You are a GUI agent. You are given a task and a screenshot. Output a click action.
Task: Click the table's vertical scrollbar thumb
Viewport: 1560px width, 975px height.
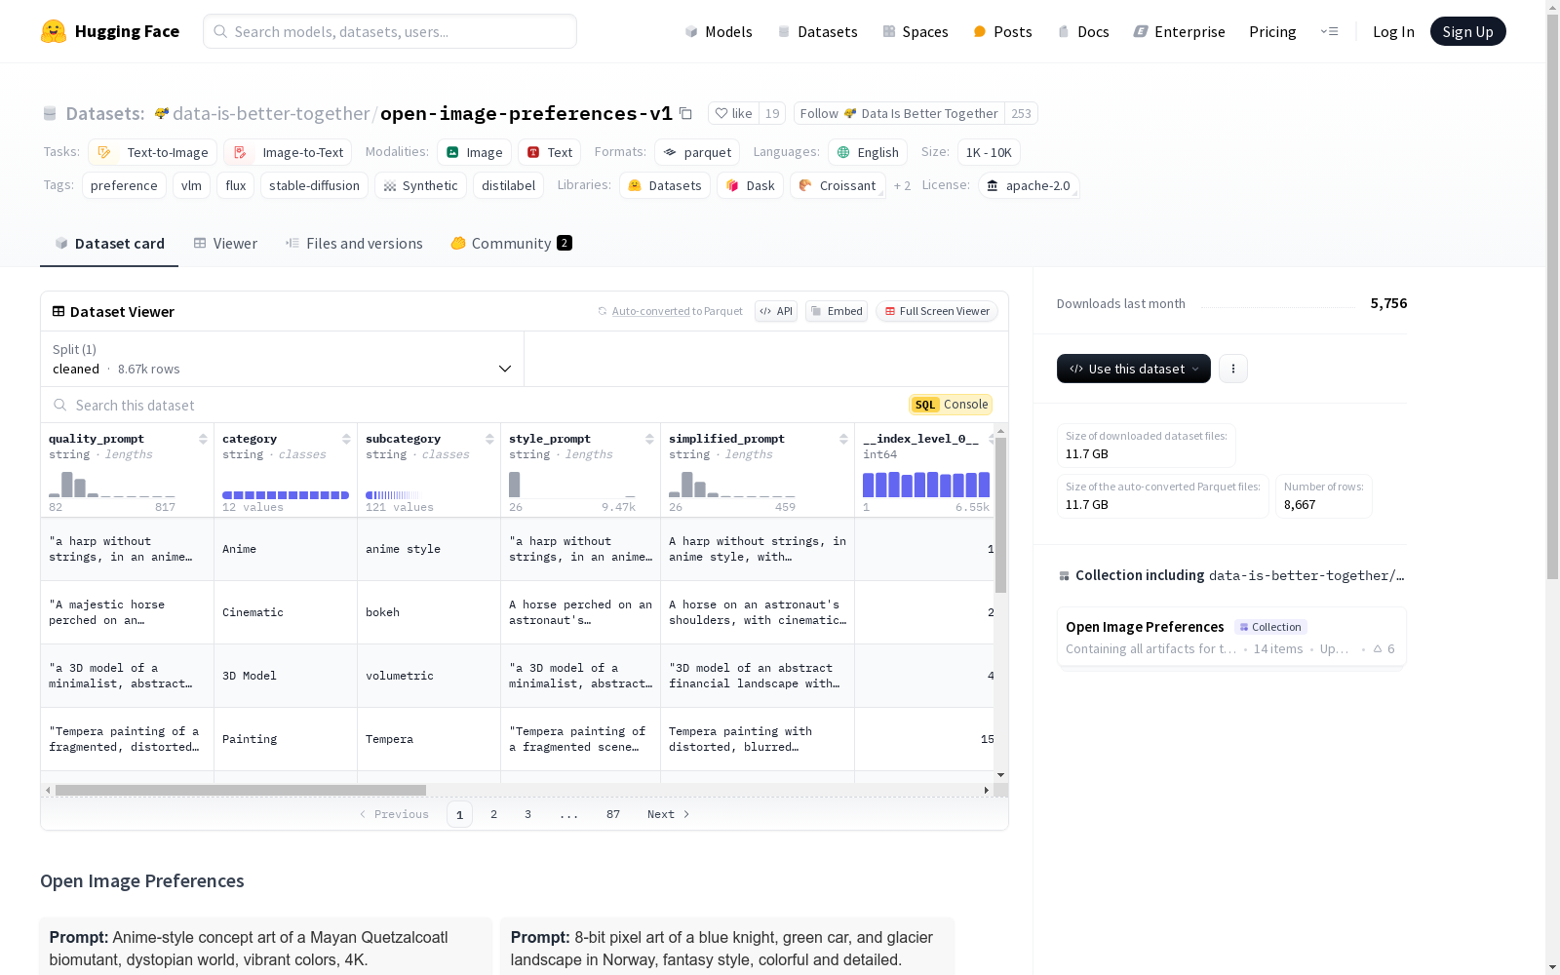[1000, 515]
